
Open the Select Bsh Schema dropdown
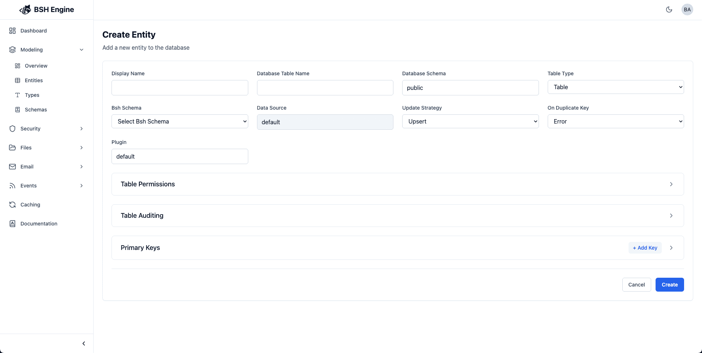click(x=180, y=121)
